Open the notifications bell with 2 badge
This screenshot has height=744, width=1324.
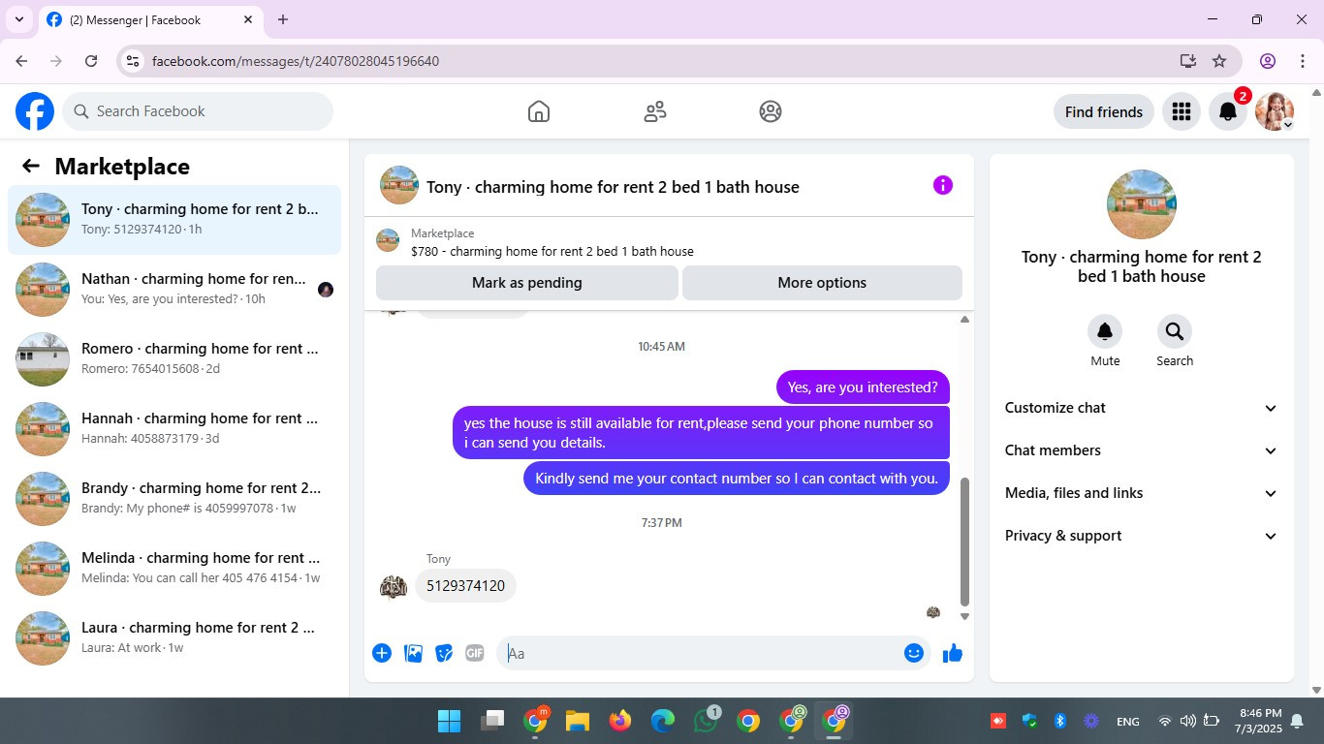coord(1228,111)
